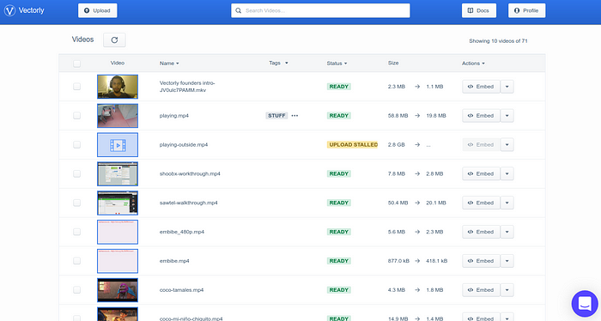Click Embed for sawtel-walkthrough.mp4
The width and height of the screenshot is (601, 321).
pos(481,203)
